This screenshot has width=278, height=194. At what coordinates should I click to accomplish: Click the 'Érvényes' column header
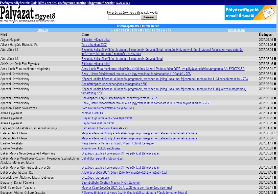265,35
